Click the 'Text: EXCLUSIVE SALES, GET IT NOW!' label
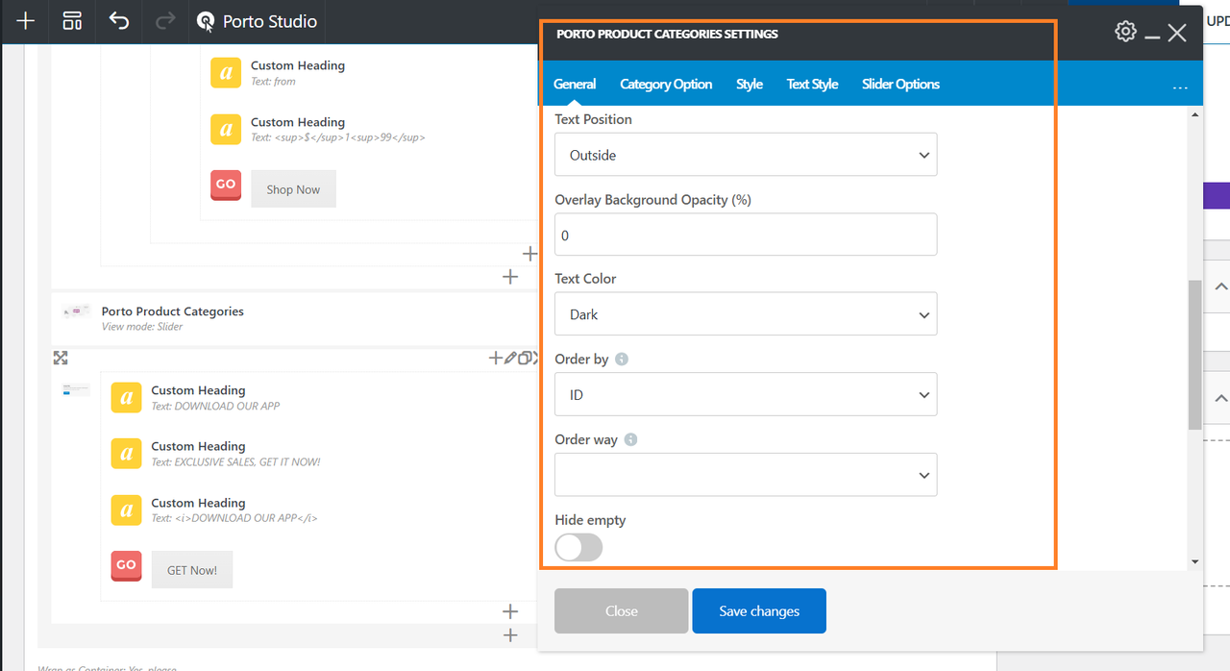 pos(235,462)
